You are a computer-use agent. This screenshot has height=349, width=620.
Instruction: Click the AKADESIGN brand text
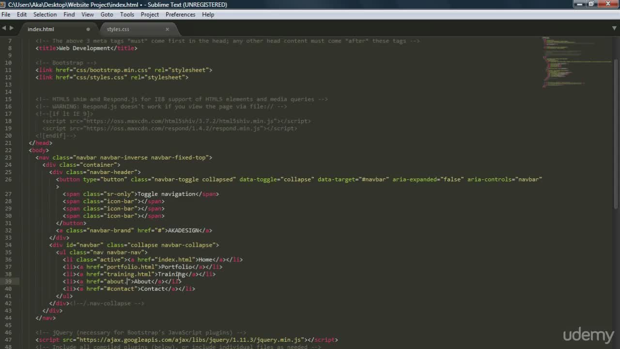[x=183, y=230]
